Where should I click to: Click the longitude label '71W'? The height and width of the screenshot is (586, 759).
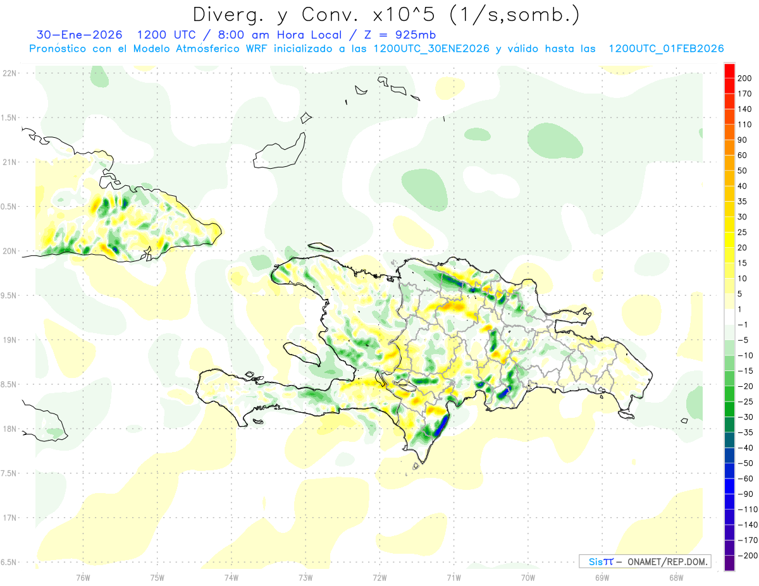pyautogui.click(x=454, y=577)
